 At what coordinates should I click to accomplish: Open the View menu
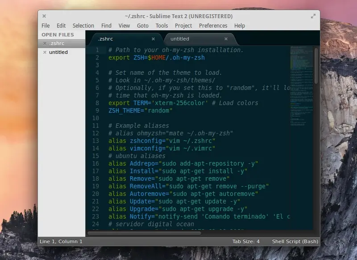pyautogui.click(x=124, y=26)
